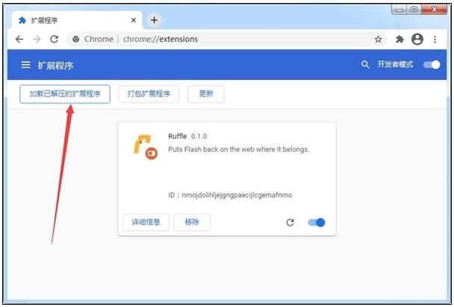Open the hamburger menu beside 扩展程序
454x307 pixels.
point(26,65)
